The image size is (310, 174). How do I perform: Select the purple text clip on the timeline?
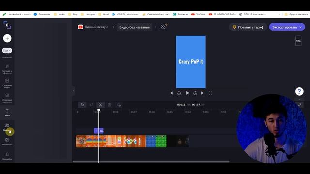pos(99,130)
